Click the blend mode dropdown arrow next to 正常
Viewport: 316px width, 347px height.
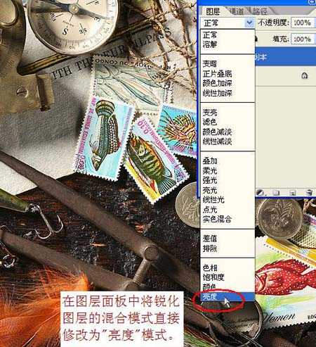pyautogui.click(x=249, y=23)
